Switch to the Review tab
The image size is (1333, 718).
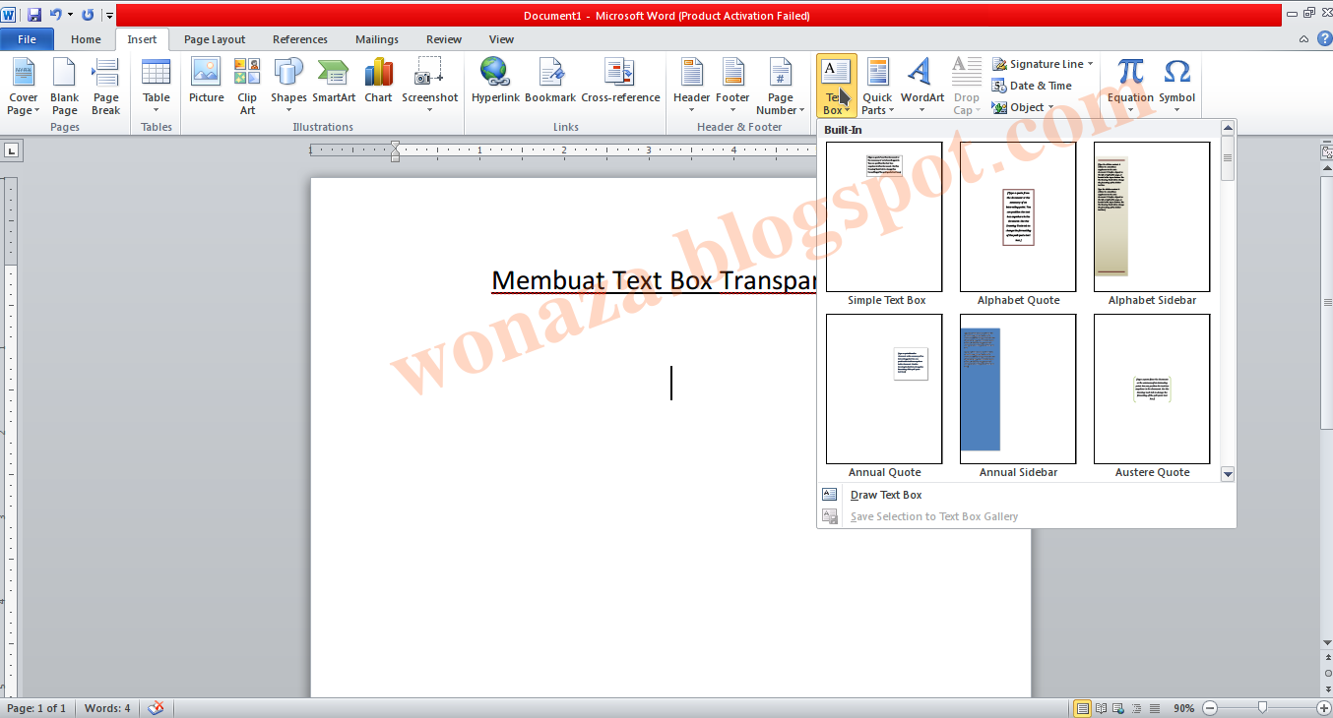[x=443, y=39]
